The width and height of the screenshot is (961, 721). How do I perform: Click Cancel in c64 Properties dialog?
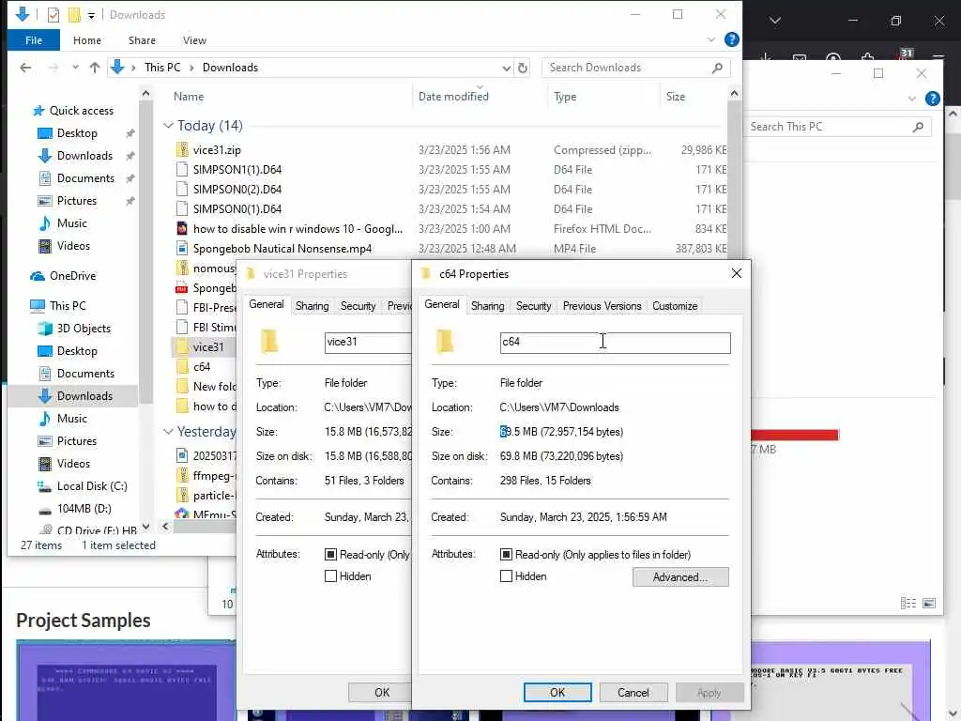[633, 692]
